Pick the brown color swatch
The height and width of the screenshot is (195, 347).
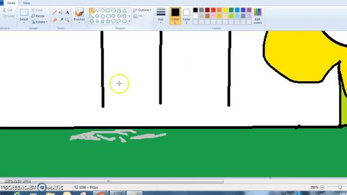click(207, 16)
